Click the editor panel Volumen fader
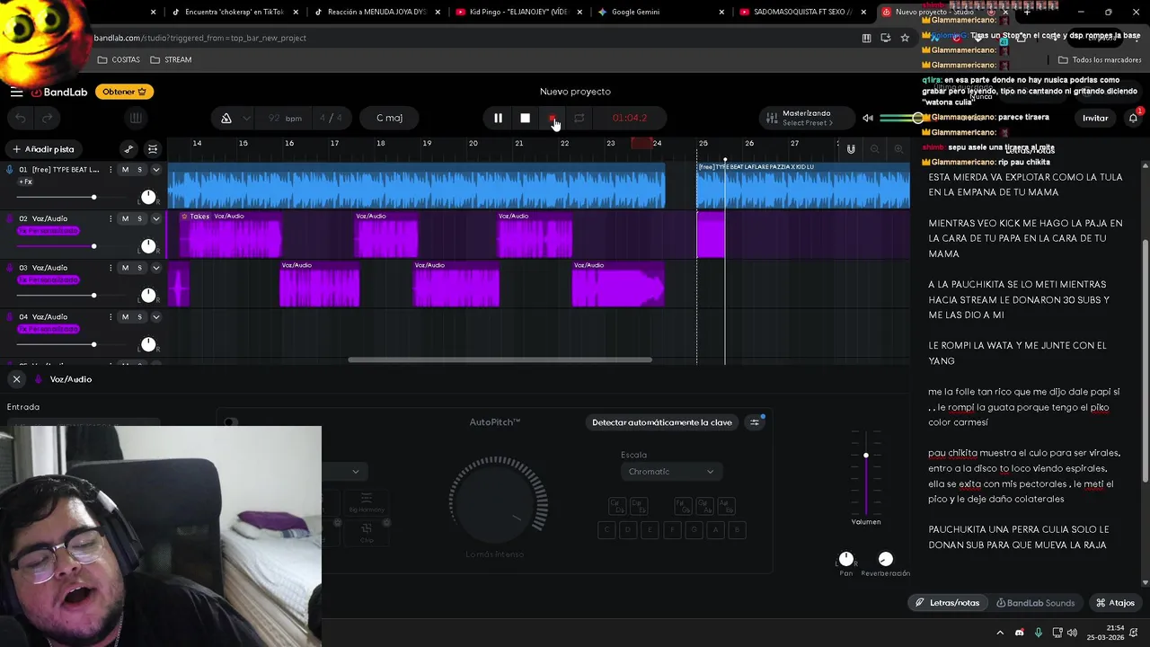The width and height of the screenshot is (1150, 647). coord(866,456)
